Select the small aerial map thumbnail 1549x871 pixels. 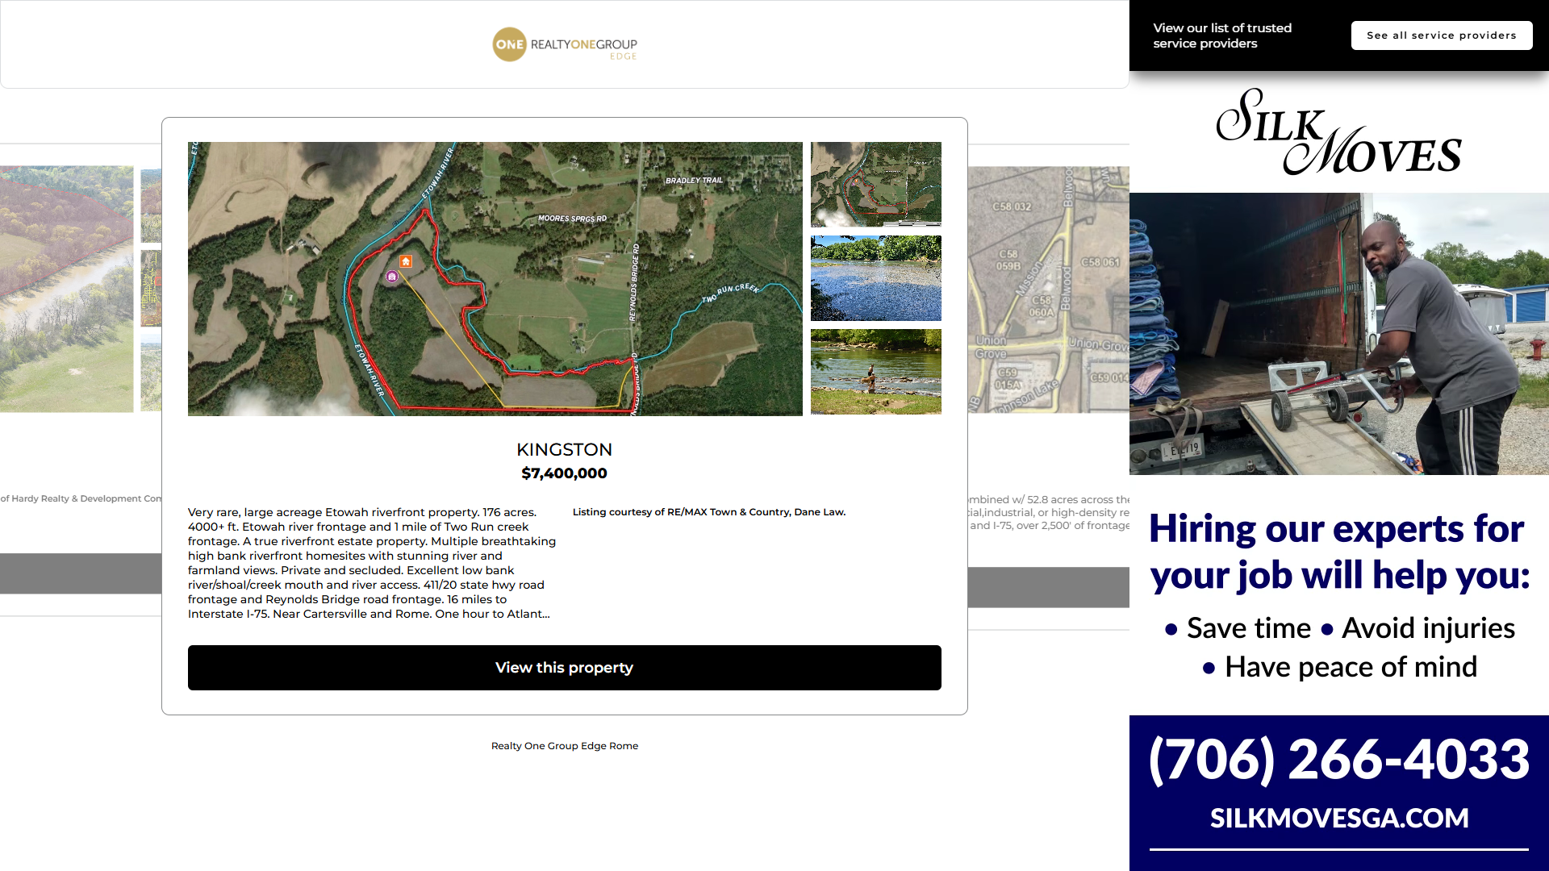tap(875, 184)
